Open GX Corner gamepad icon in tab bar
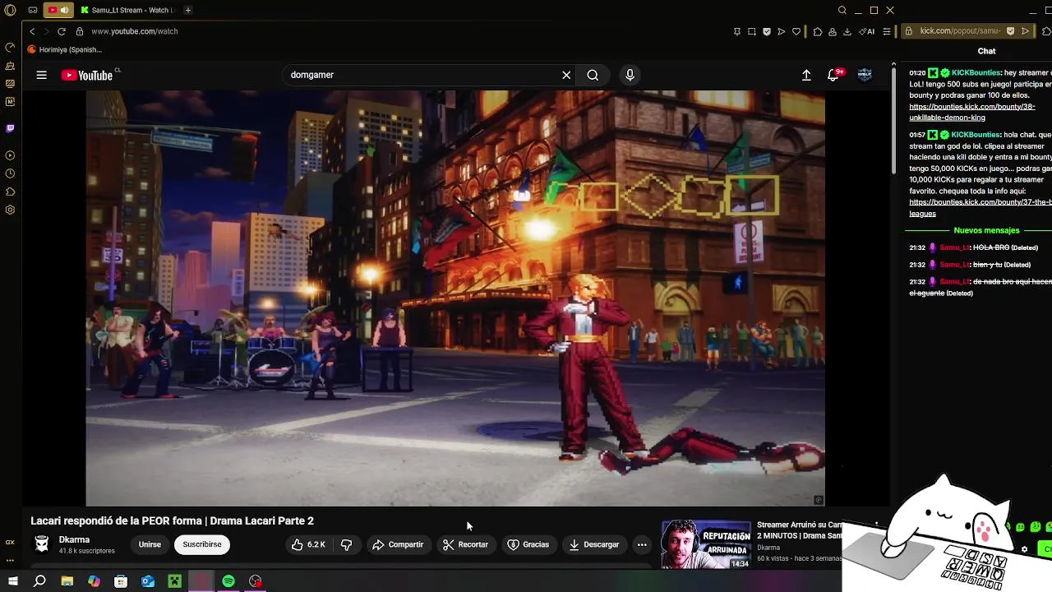Viewport: 1052px width, 592px height. 33,10
